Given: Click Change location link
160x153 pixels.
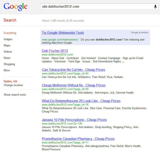Looking at the screenshot, I should coord(13,85).
